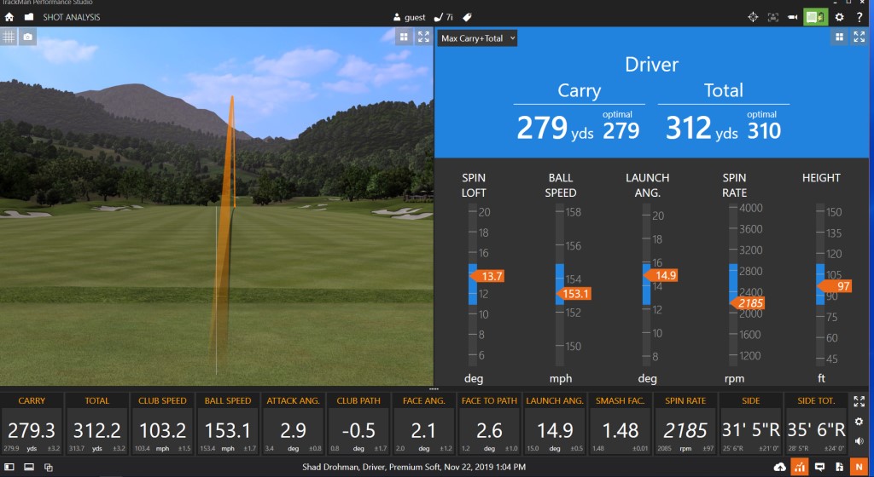Expand the 3D range view to fullscreen
This screenshot has height=477, width=874.
tap(423, 37)
